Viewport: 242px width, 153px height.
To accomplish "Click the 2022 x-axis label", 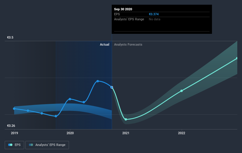I will tap(182, 133).
